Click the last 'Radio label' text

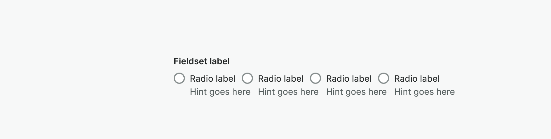pyautogui.click(x=417, y=79)
